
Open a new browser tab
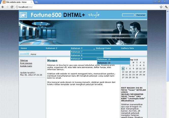(x=36, y=2)
